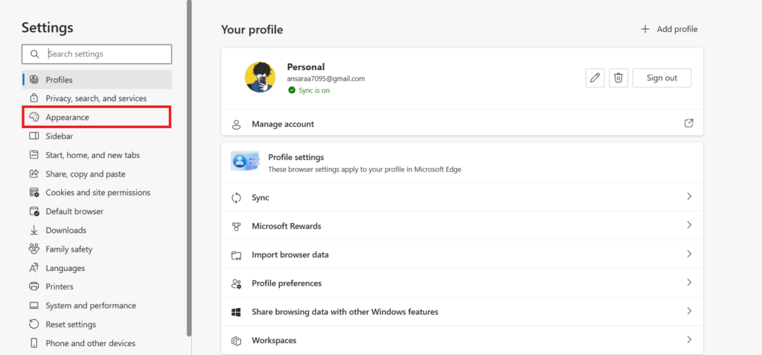Click the Import browser data folder icon
The height and width of the screenshot is (355, 762).
pos(237,255)
